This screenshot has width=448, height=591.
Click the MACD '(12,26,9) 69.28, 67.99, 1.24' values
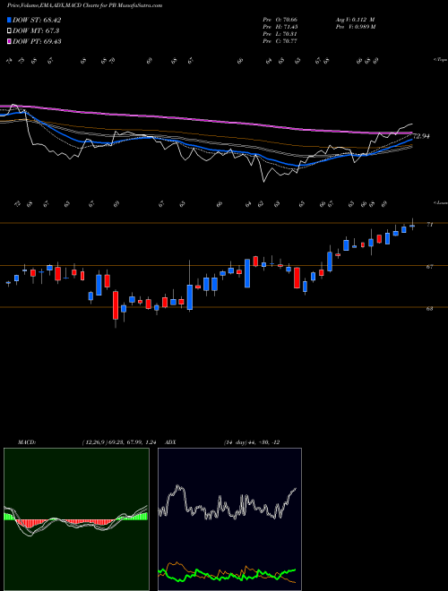coord(119,442)
